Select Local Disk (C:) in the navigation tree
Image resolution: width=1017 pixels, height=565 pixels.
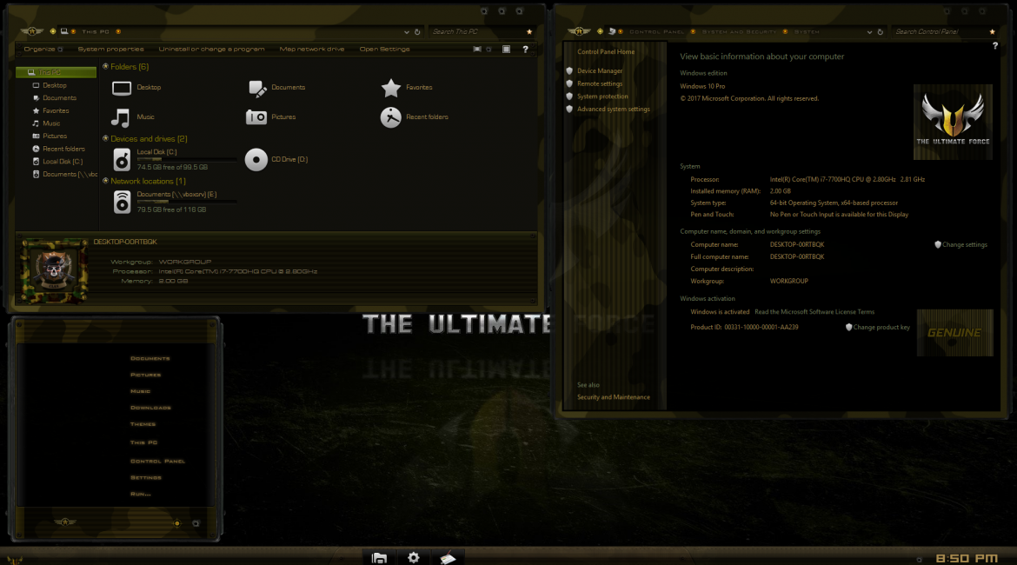63,163
